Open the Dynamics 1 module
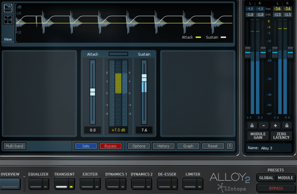The height and width of the screenshot is (194, 297). [x=113, y=184]
